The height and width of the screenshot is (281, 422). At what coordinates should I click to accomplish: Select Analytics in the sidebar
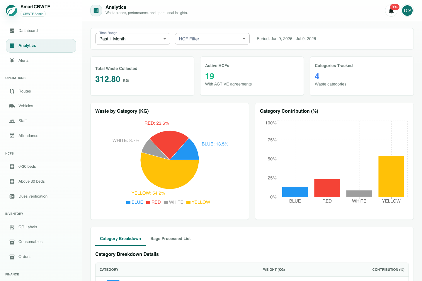click(41, 46)
